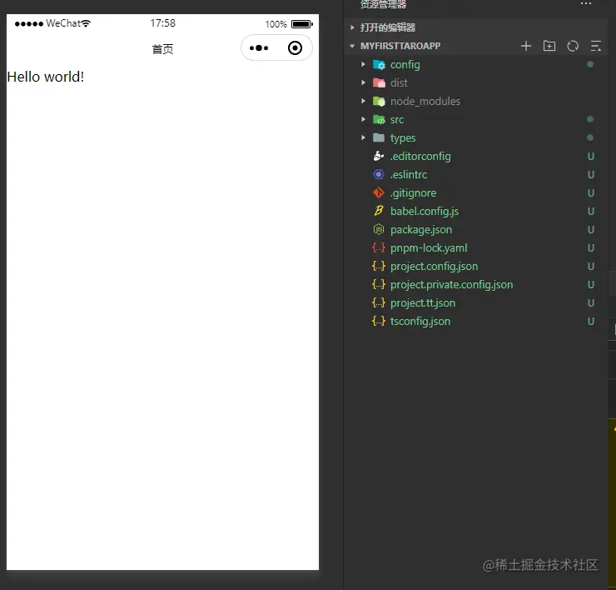Click the project.private.config.json braces icon
Viewport: 616px width, 590px height.
coord(379,284)
